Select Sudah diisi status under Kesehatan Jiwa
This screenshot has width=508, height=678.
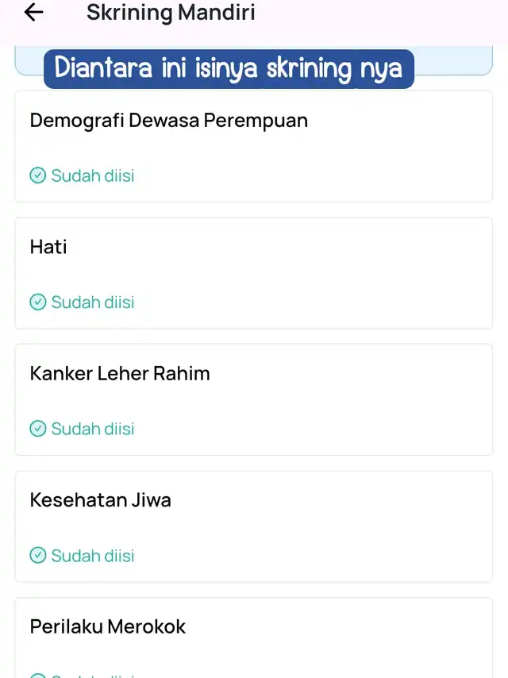point(93,556)
